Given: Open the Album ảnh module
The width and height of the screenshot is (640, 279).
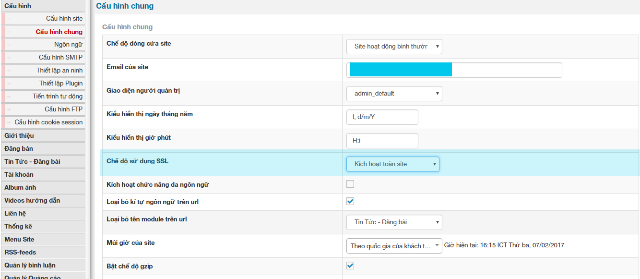Looking at the screenshot, I should 43,187.
